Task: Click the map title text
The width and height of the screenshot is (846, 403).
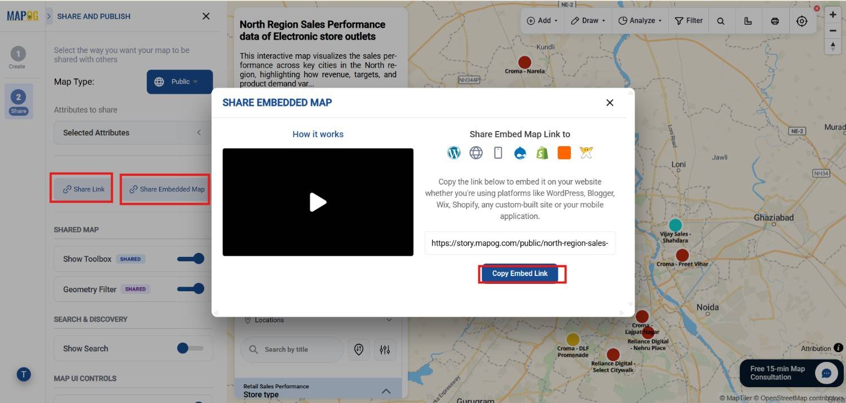Action: (312, 30)
